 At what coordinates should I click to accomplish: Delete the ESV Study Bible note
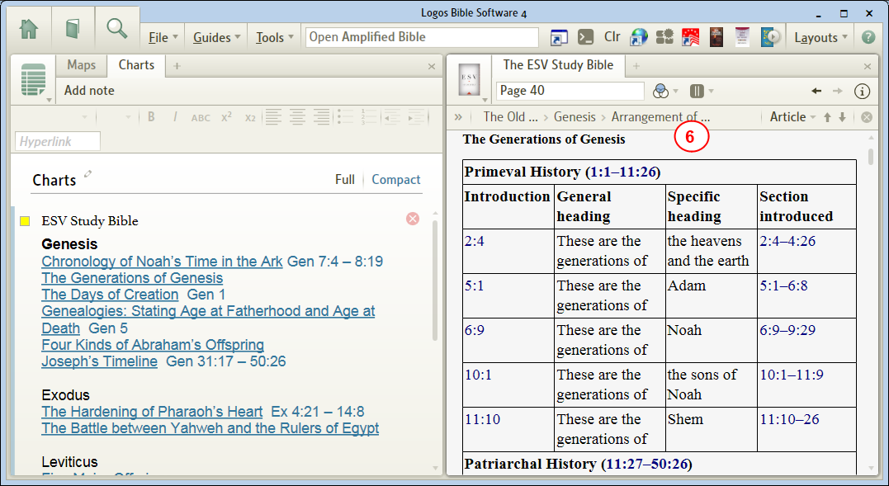(x=413, y=218)
